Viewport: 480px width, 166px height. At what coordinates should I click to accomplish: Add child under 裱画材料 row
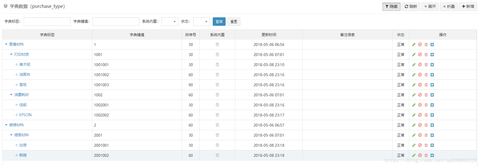[432, 135]
